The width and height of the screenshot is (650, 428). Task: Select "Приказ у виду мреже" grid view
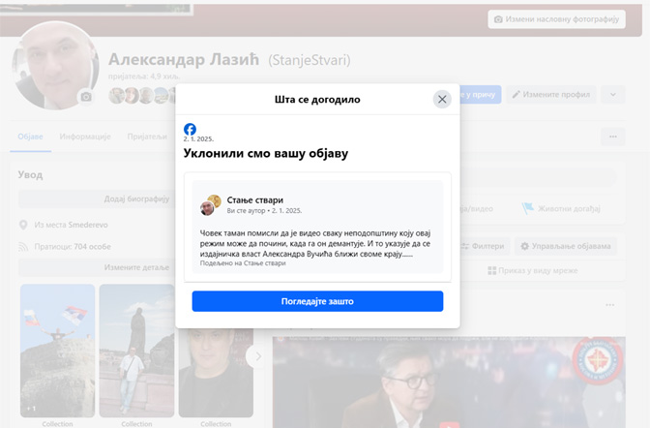(x=533, y=270)
